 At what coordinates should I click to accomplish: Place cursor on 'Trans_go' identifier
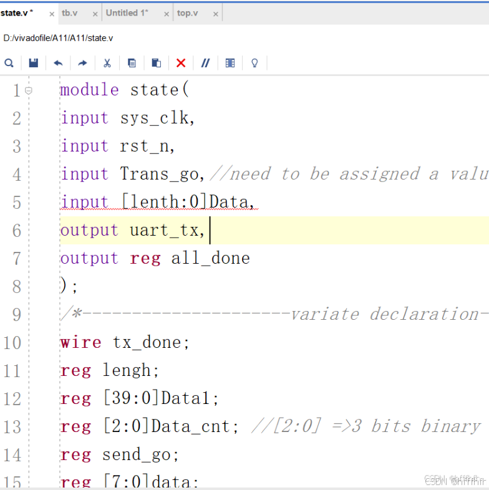(160, 174)
